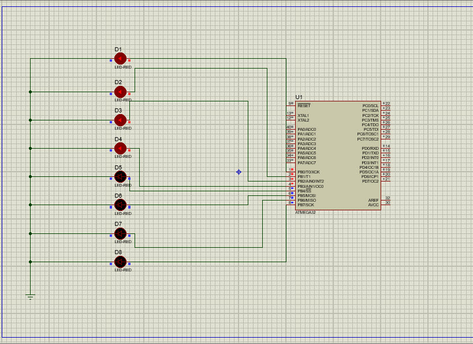Select LED D7 component
This screenshot has width=473, height=344.
point(120,233)
